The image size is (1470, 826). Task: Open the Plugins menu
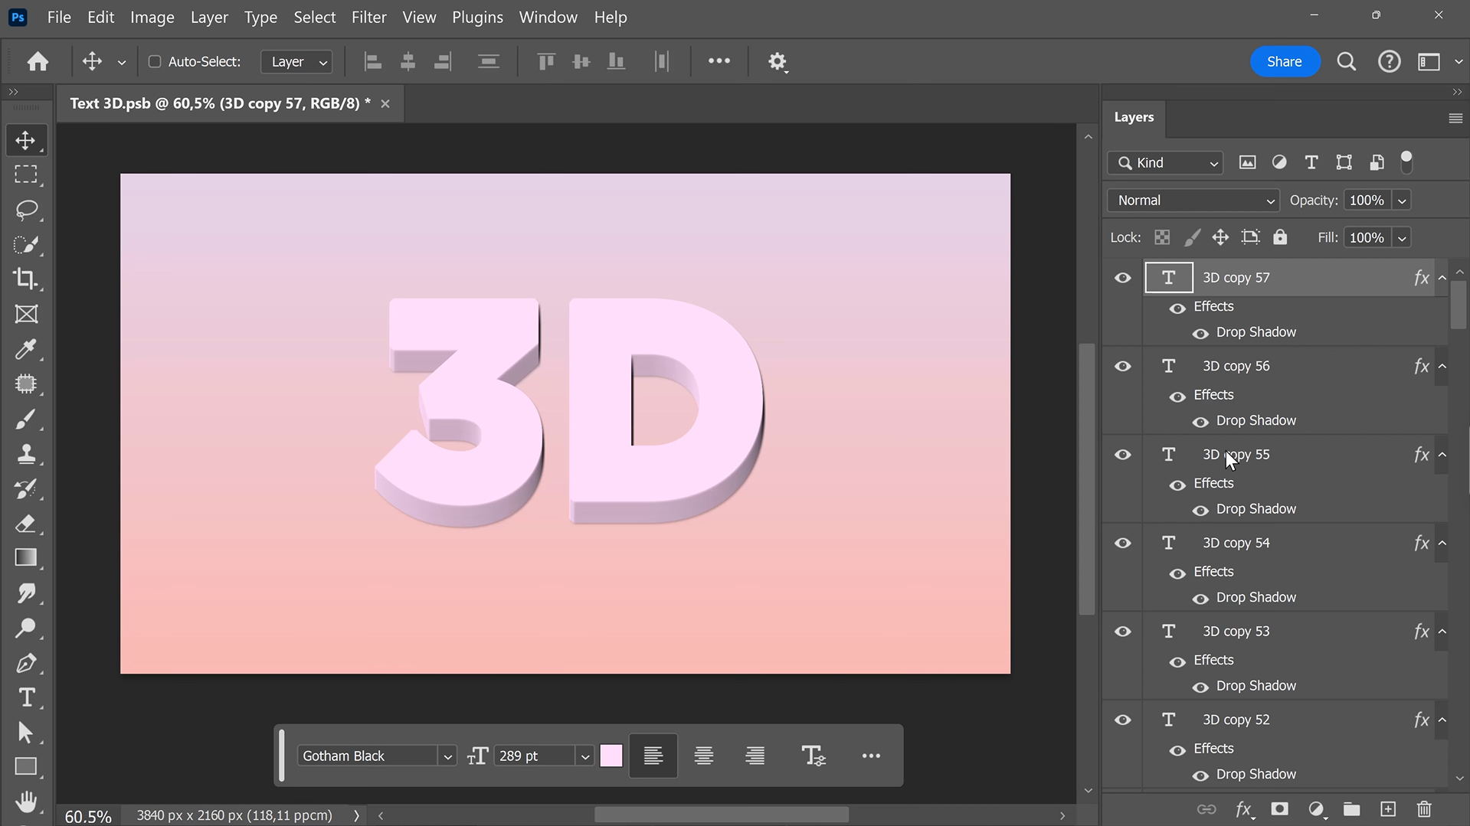tap(477, 17)
